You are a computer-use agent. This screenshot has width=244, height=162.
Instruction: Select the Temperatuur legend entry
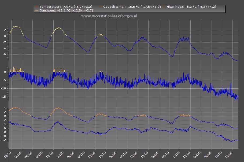tap(64, 7)
